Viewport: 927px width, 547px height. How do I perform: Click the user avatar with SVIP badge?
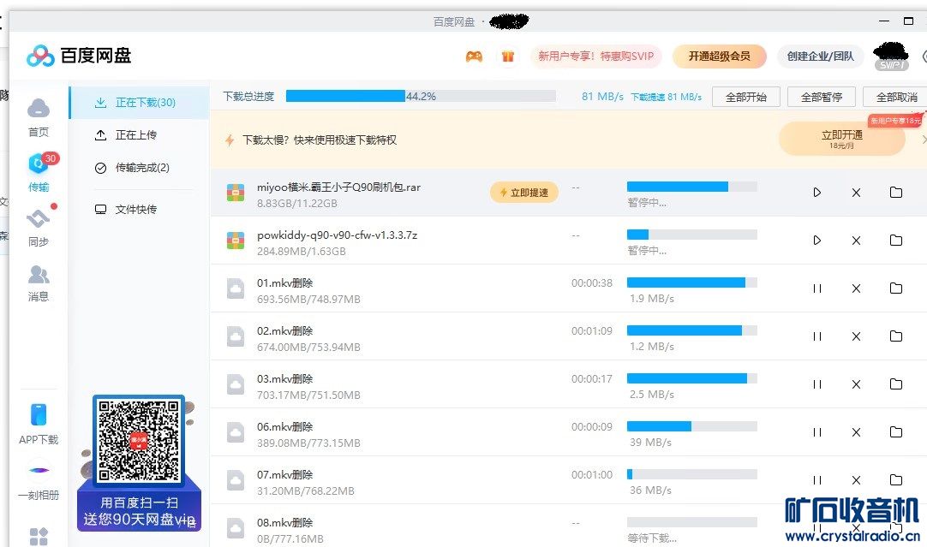point(891,56)
